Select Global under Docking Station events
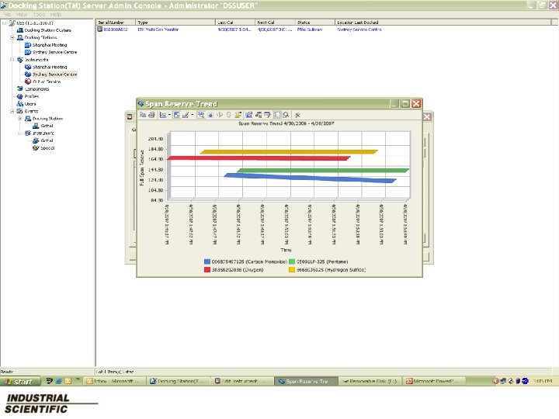 47,126
